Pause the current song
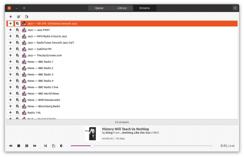Viewport: 244px width, 157px height. click(27, 145)
